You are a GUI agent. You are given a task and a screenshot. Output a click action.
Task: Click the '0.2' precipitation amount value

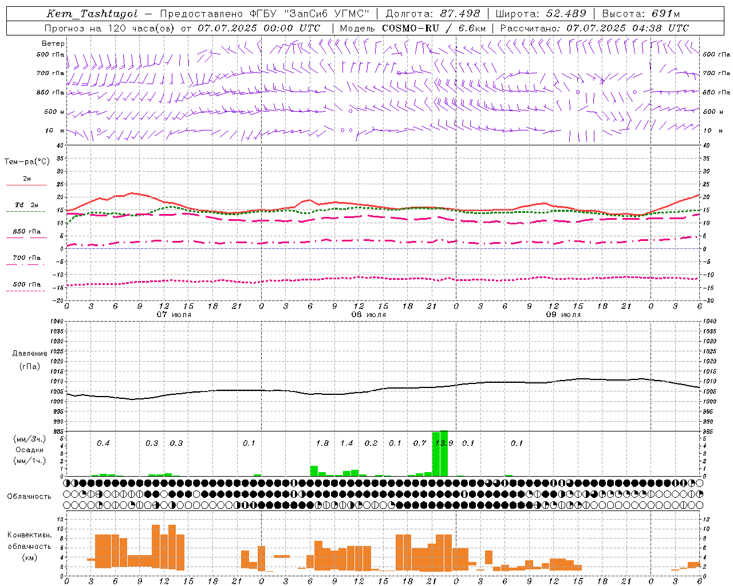click(371, 444)
